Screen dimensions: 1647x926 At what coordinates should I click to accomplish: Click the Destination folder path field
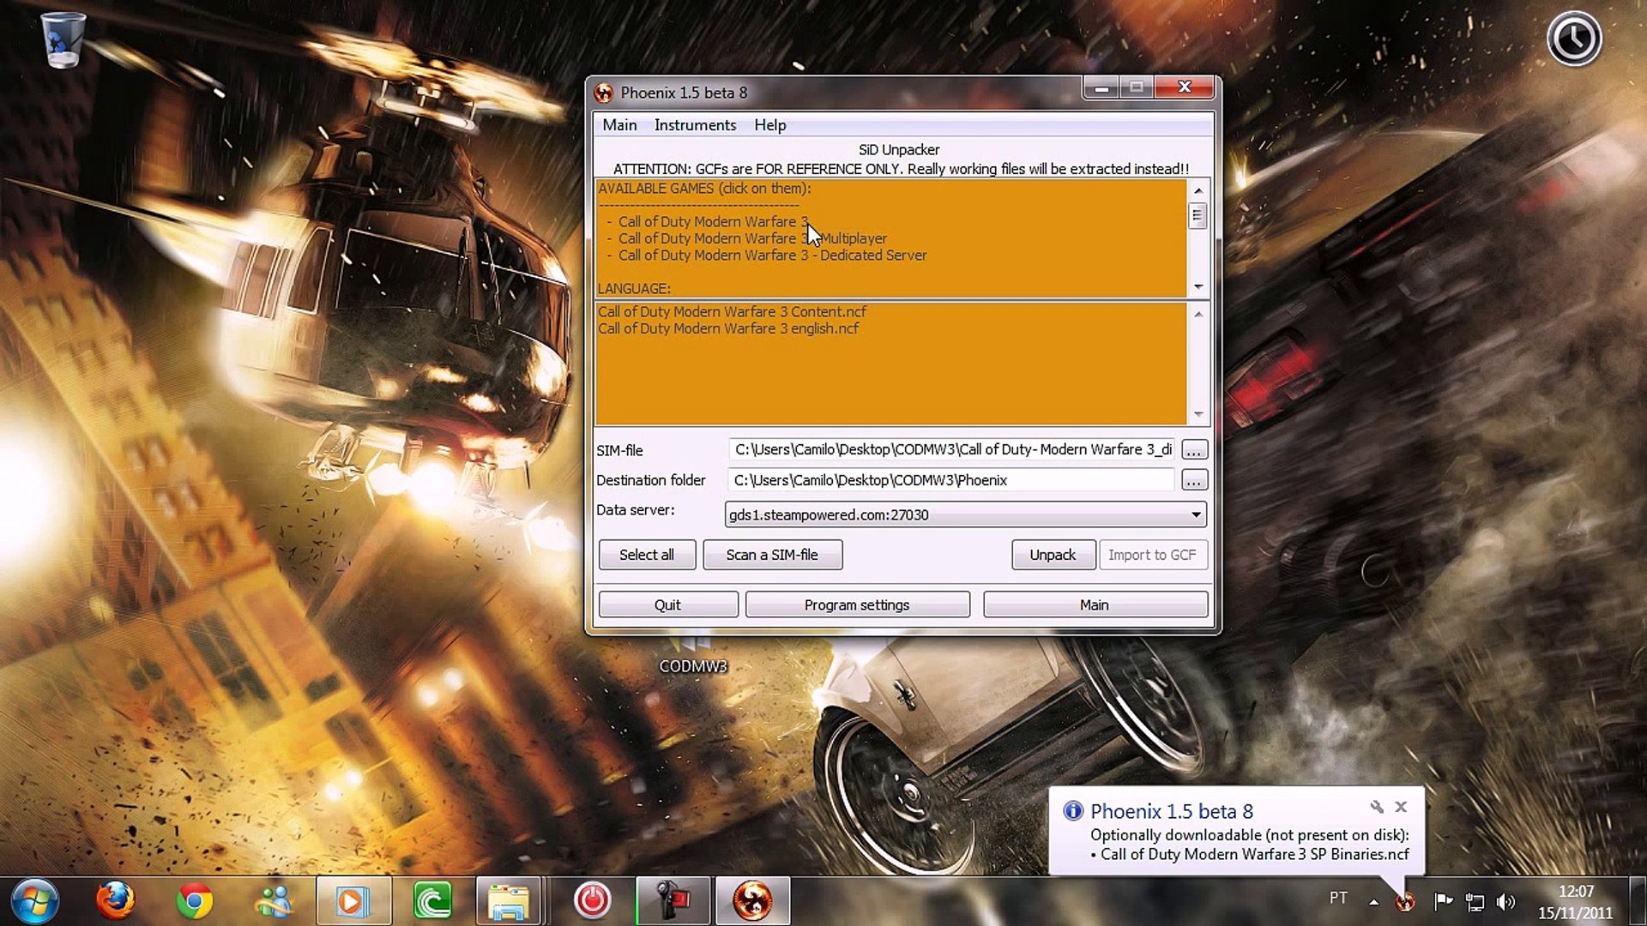(x=951, y=480)
